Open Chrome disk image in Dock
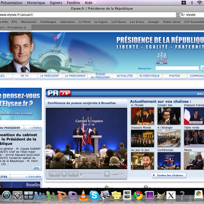The height and width of the screenshot is (204, 204). point(198,195)
